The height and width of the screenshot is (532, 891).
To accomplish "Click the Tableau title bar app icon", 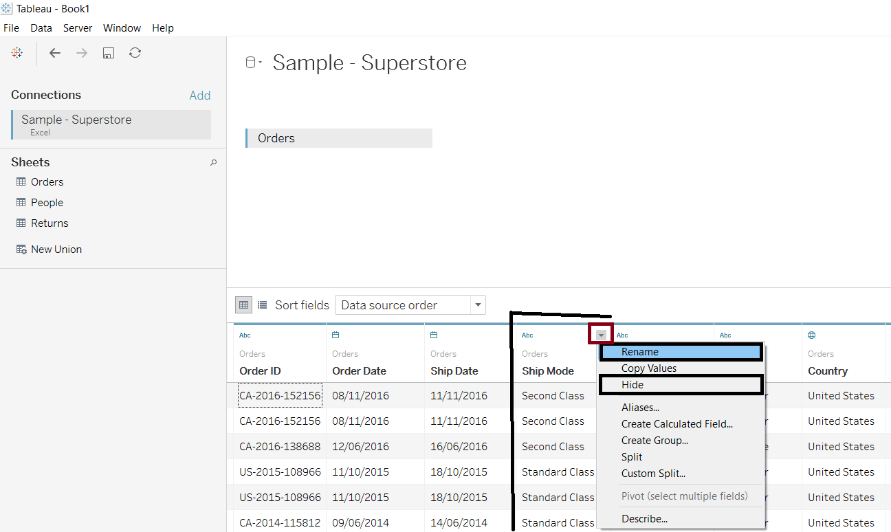I will pos(7,9).
